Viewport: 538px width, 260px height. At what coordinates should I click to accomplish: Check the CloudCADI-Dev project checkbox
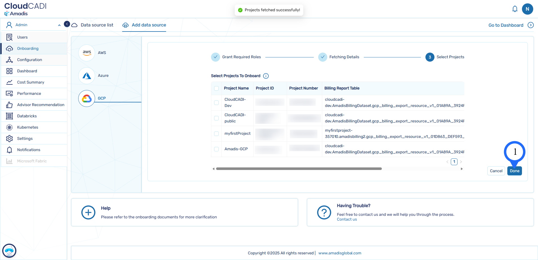pyautogui.click(x=216, y=103)
